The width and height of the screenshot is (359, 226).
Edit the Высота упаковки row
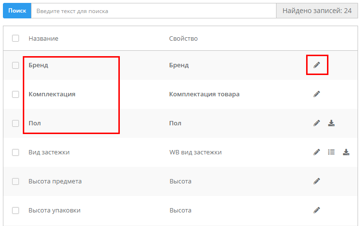coord(317,210)
